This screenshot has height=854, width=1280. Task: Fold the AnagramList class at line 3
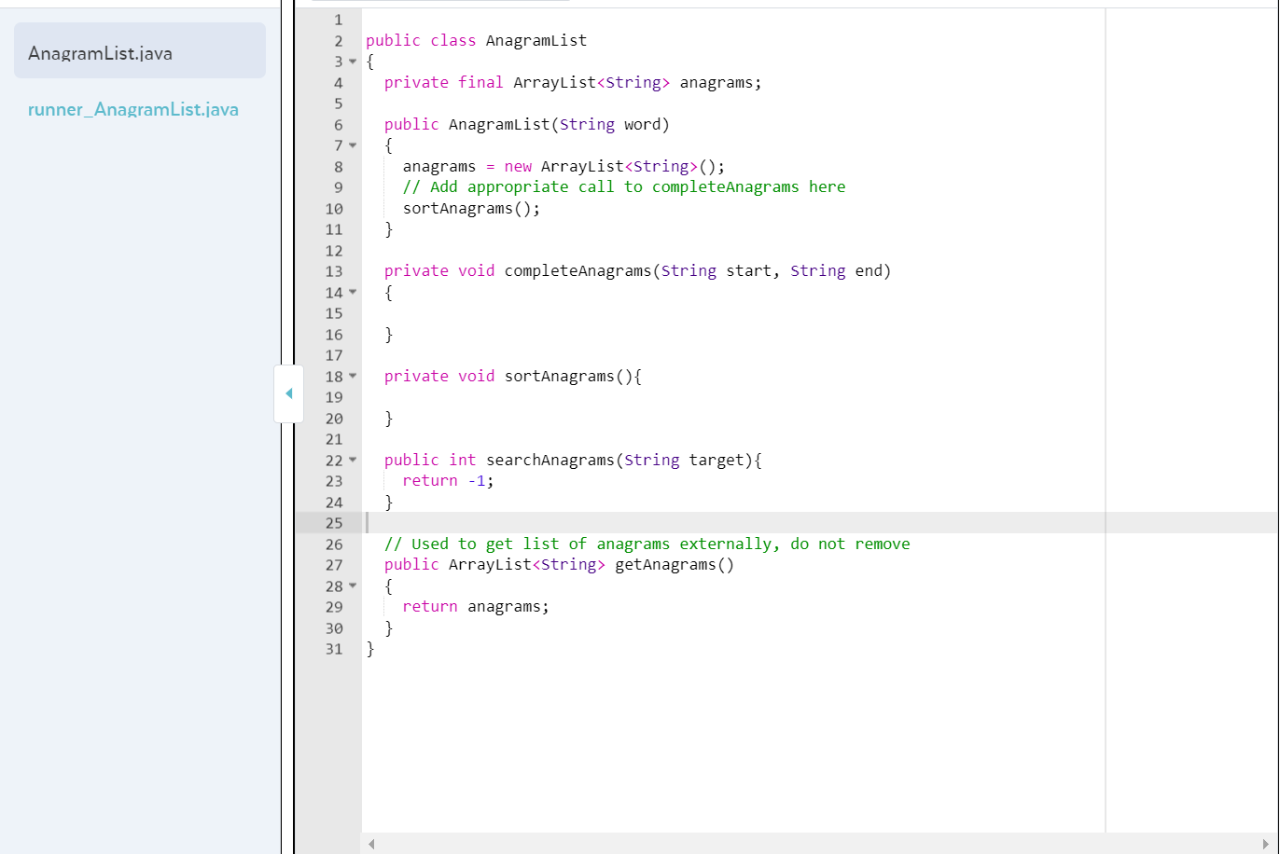(353, 62)
